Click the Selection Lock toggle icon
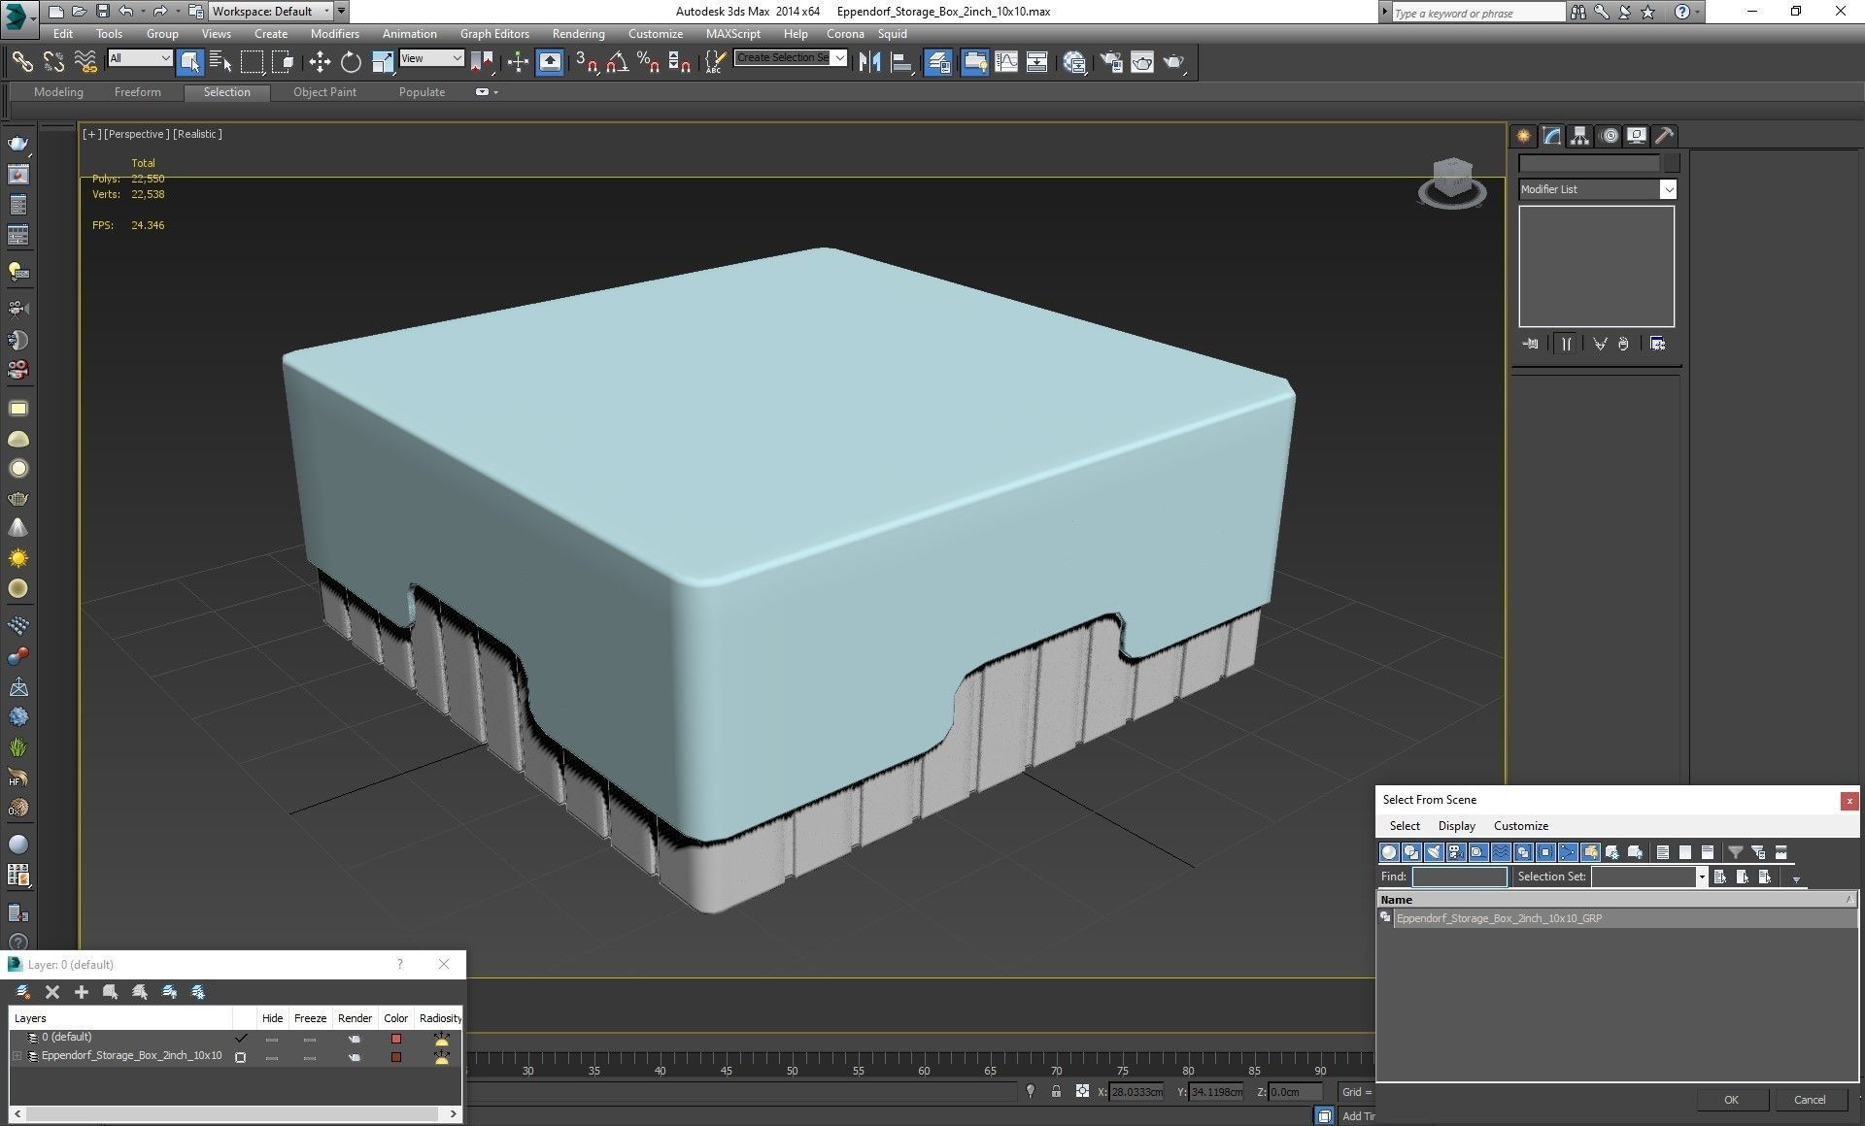Screen dimensions: 1865x1126 pos(1056,1092)
